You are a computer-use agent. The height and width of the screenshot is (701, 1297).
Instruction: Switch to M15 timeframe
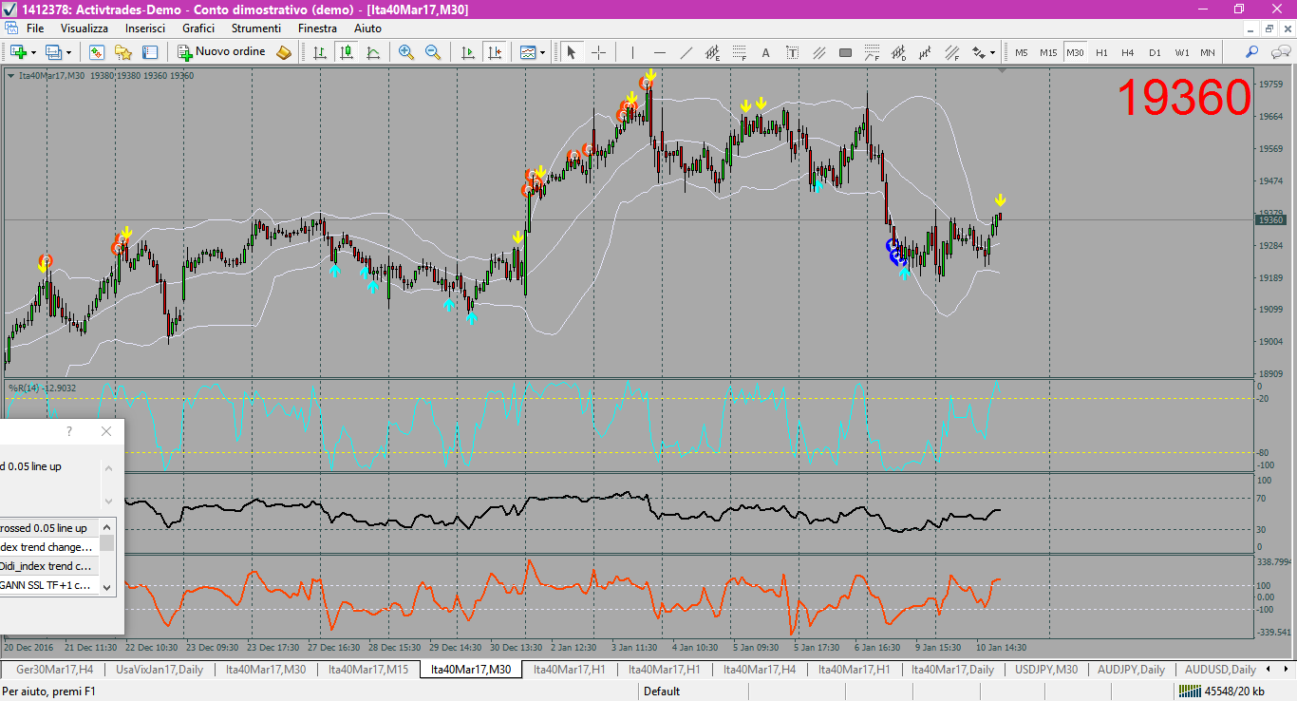click(1048, 52)
